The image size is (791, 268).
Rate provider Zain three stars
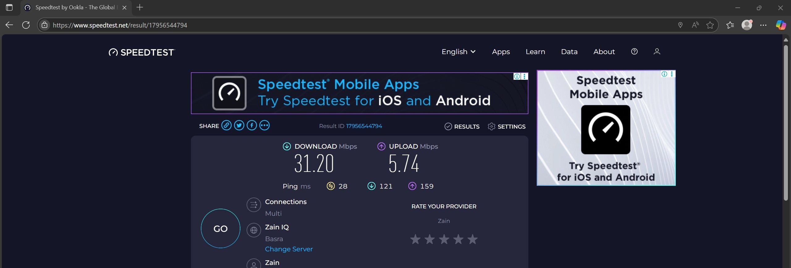point(444,239)
